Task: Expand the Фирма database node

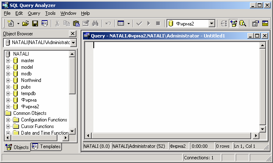Action: click(8, 100)
